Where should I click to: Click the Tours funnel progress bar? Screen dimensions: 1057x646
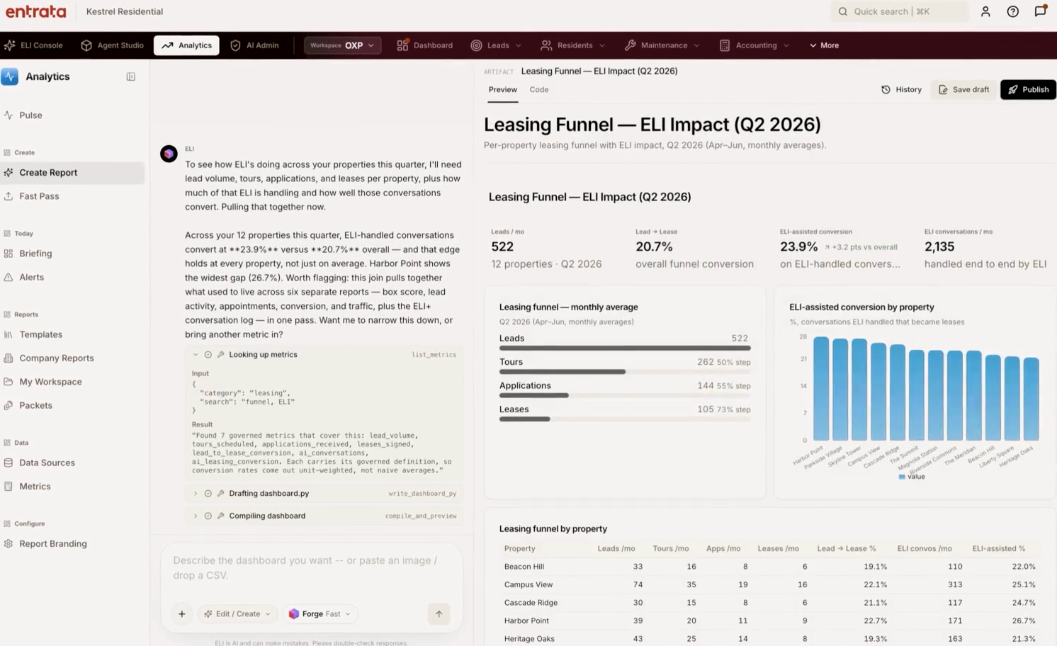[x=625, y=372]
